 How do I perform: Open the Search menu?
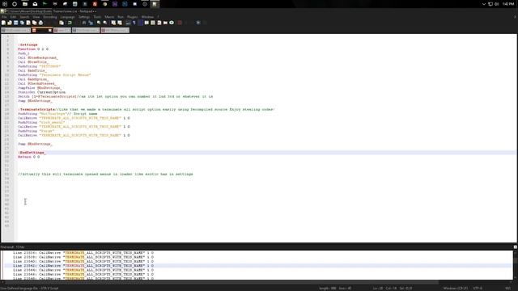pyautogui.click(x=24, y=17)
